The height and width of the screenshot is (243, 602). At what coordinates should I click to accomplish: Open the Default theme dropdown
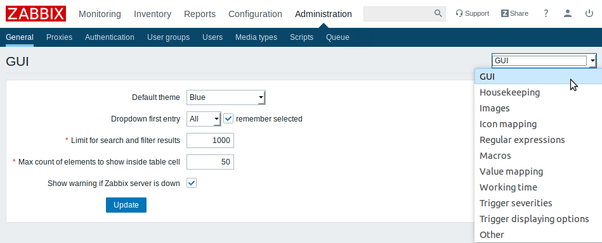click(226, 97)
